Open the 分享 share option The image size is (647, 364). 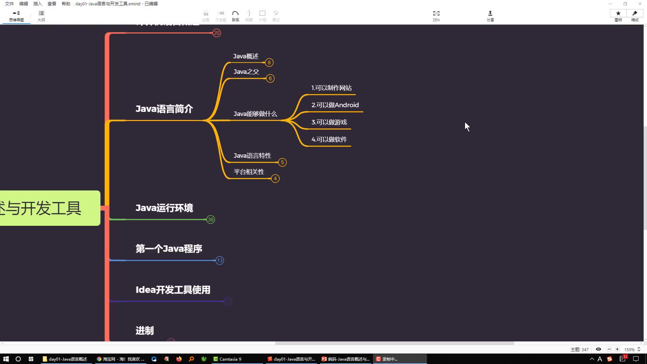[490, 16]
